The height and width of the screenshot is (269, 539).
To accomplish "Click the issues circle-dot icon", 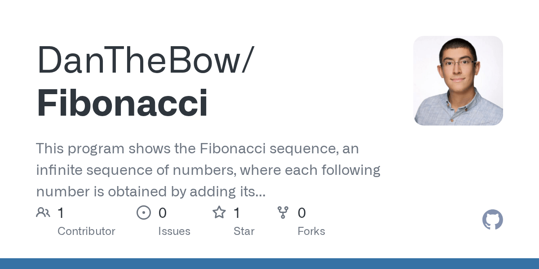I will pyautogui.click(x=144, y=213).
